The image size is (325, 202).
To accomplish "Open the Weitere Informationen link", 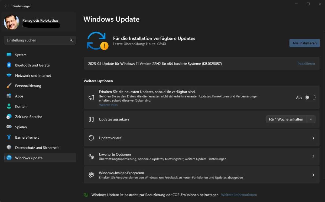I will tap(239, 195).
